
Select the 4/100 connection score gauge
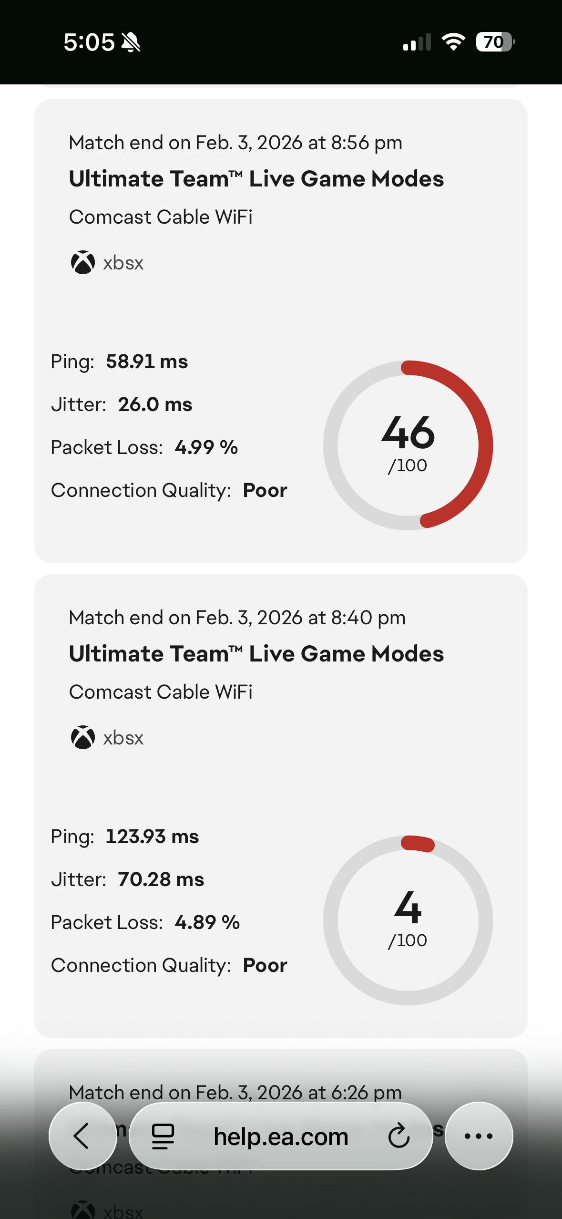point(408,920)
